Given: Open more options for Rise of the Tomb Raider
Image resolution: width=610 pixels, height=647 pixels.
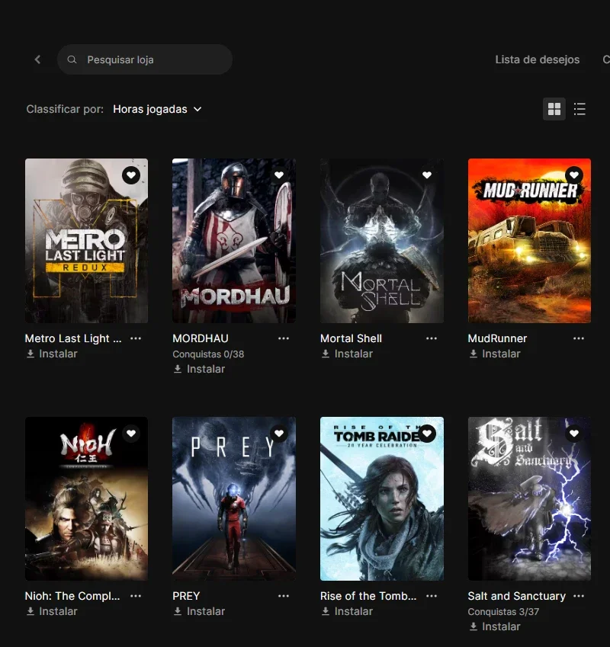Looking at the screenshot, I should (432, 596).
